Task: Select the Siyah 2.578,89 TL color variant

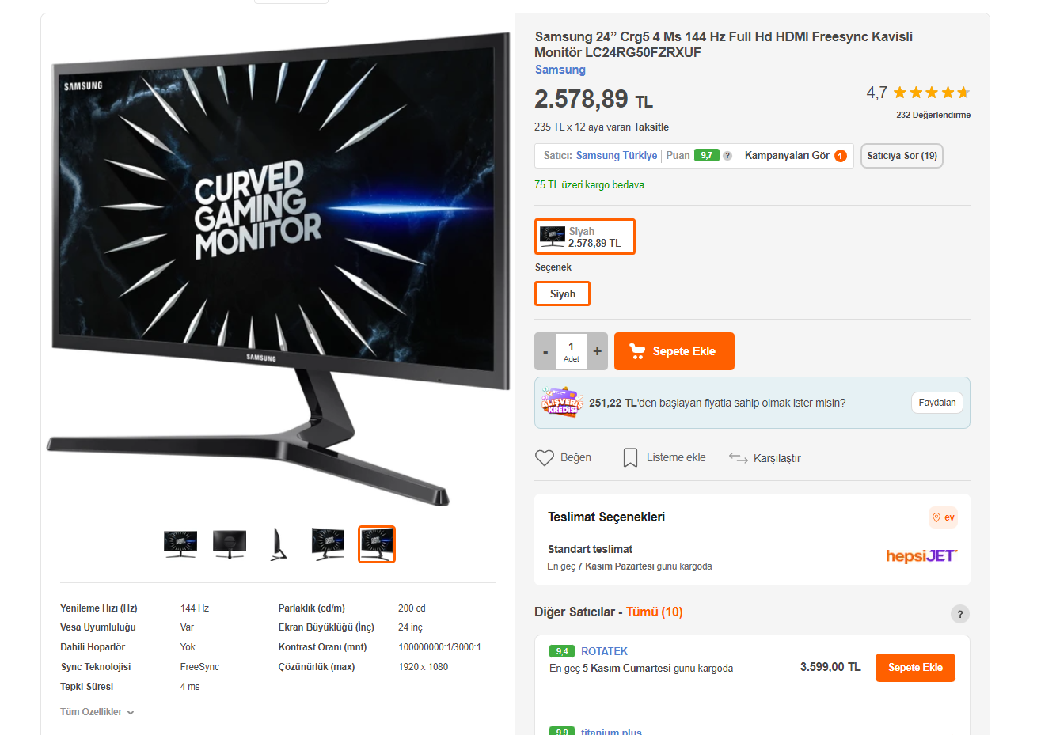Action: (585, 237)
